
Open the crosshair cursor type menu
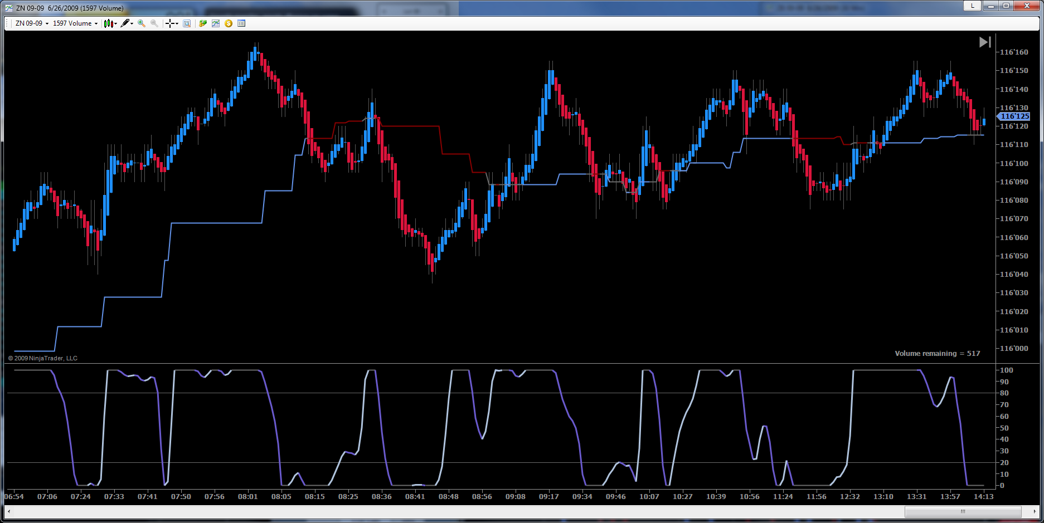coord(172,23)
